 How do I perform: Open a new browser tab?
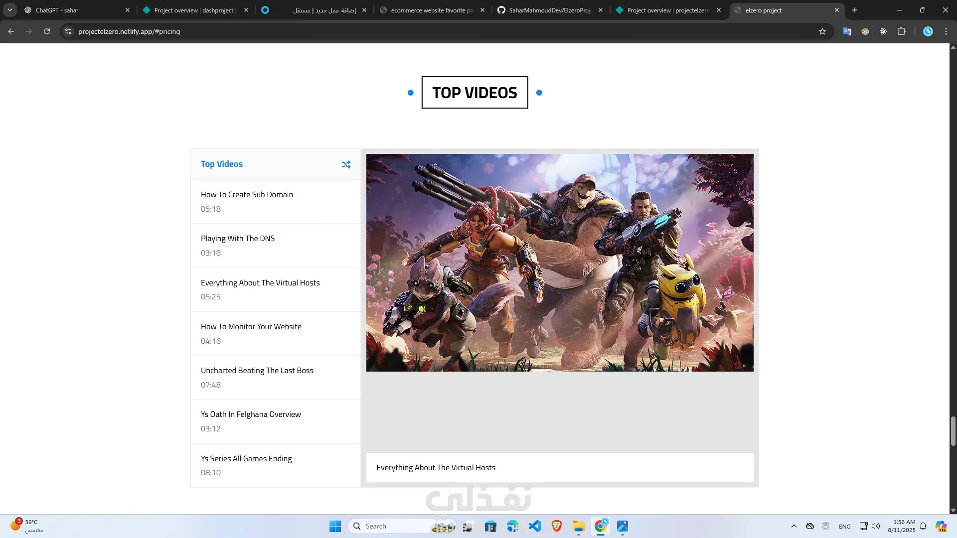click(x=855, y=10)
